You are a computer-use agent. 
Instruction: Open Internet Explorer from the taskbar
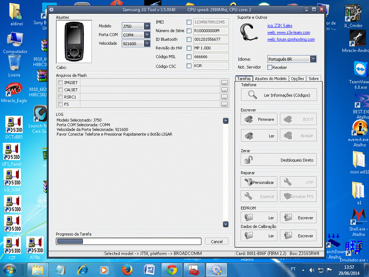point(83,270)
